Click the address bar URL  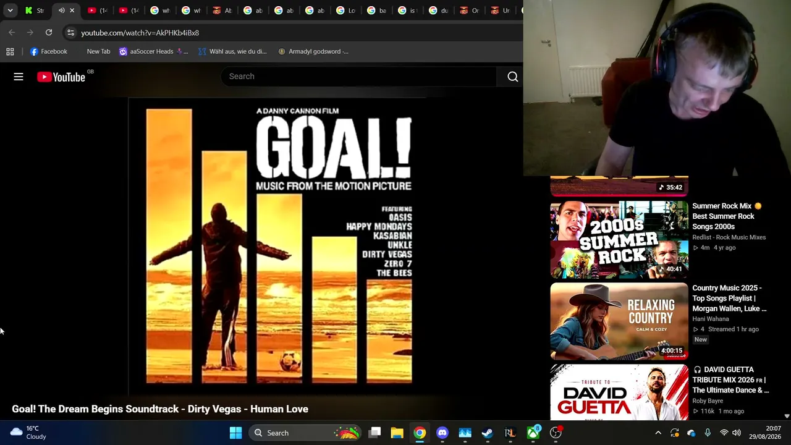tap(140, 33)
